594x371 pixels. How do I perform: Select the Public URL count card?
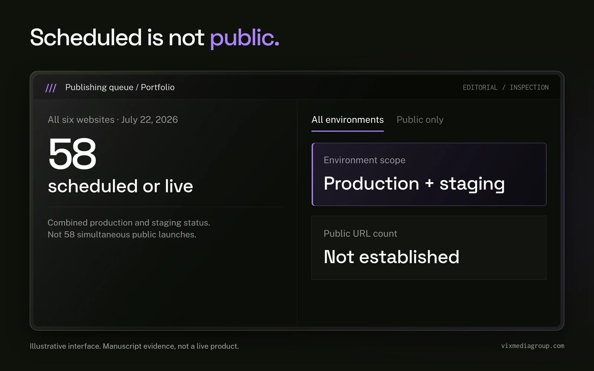[x=429, y=247]
